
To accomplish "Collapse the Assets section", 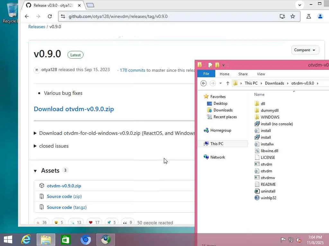I will (35, 171).
